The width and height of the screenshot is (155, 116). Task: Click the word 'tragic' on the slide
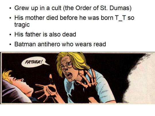(22, 25)
